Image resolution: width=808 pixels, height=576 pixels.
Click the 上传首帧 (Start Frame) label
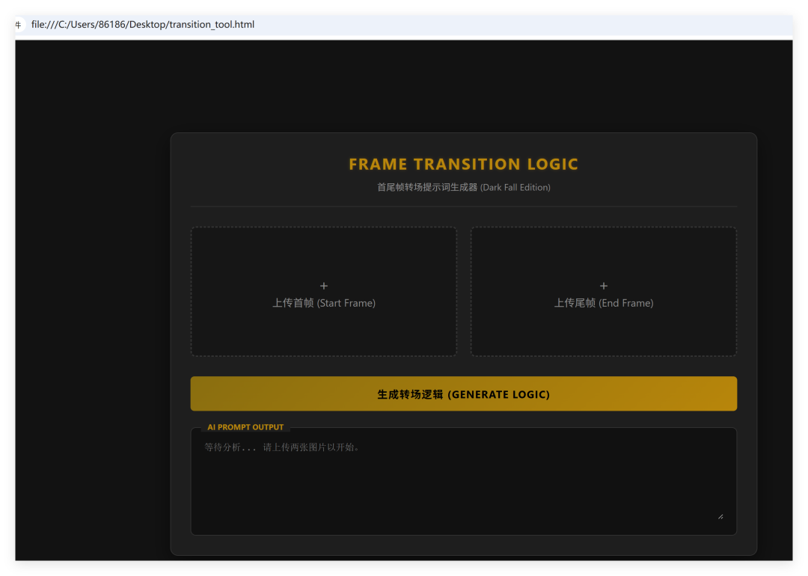click(x=324, y=303)
